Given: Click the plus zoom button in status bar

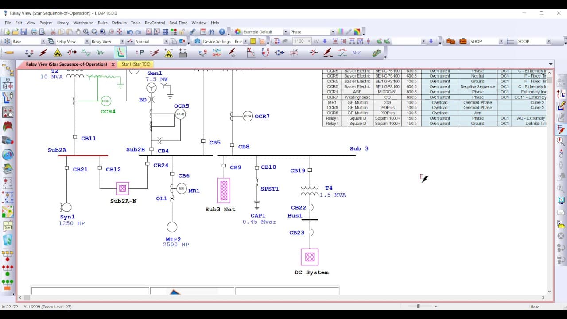Looking at the screenshot, I should point(436,306).
